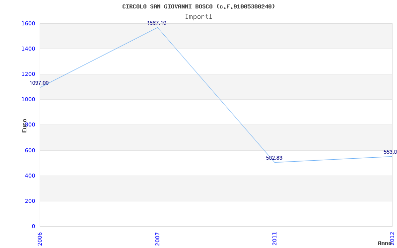
Task: Select the 2006 x-axis label
Action: [x=40, y=239]
